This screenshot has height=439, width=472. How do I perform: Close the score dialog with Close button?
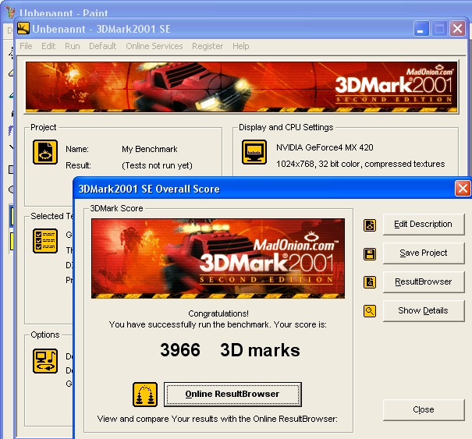point(424,410)
